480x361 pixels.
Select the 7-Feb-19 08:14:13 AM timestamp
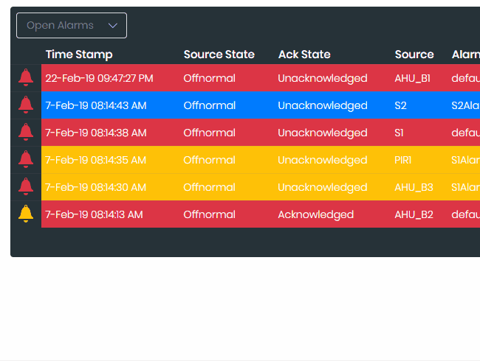pyautogui.click(x=94, y=214)
